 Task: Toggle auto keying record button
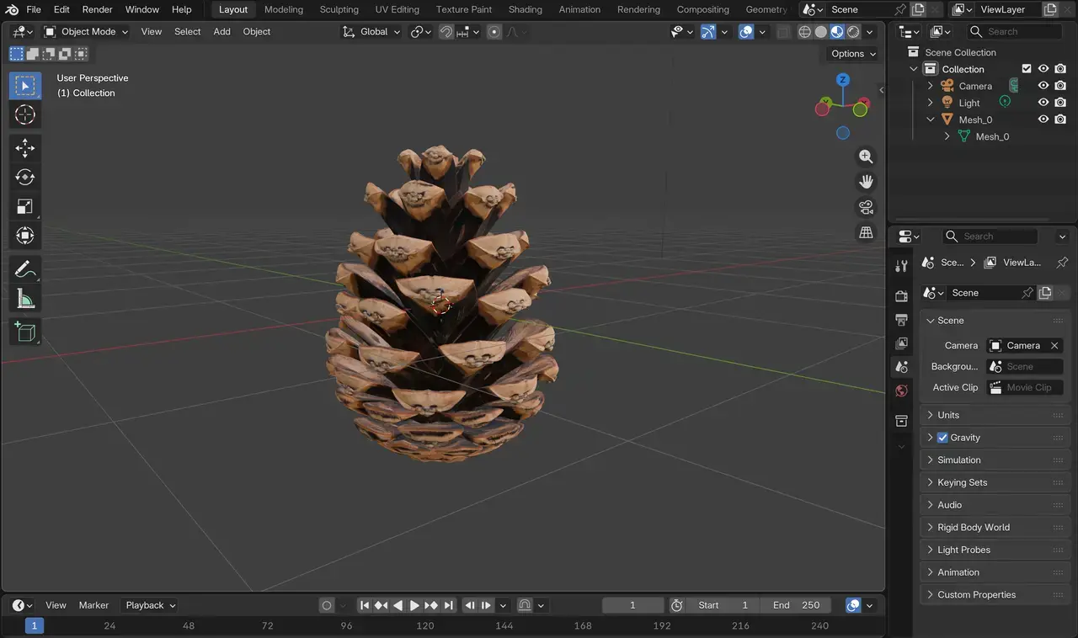tap(327, 605)
